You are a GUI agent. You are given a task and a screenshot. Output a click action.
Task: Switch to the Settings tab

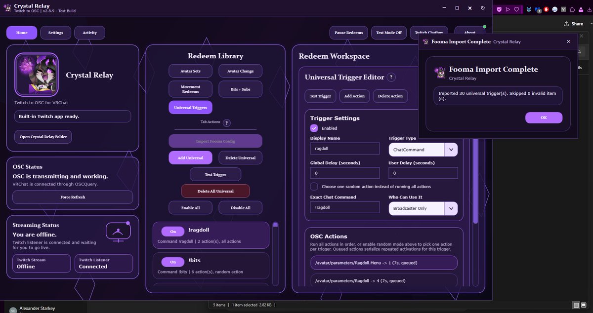click(55, 33)
